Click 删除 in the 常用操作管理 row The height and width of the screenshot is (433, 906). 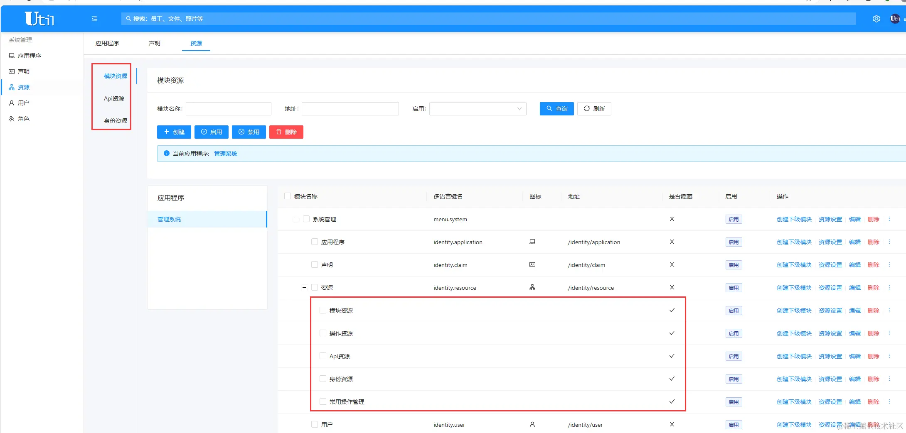pyautogui.click(x=874, y=402)
